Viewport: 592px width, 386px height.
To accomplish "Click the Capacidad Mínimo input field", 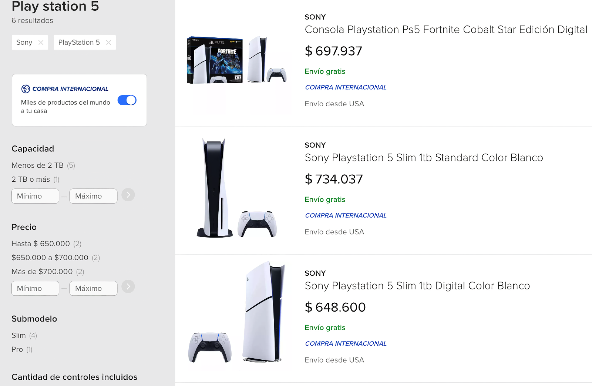I will 35,196.
